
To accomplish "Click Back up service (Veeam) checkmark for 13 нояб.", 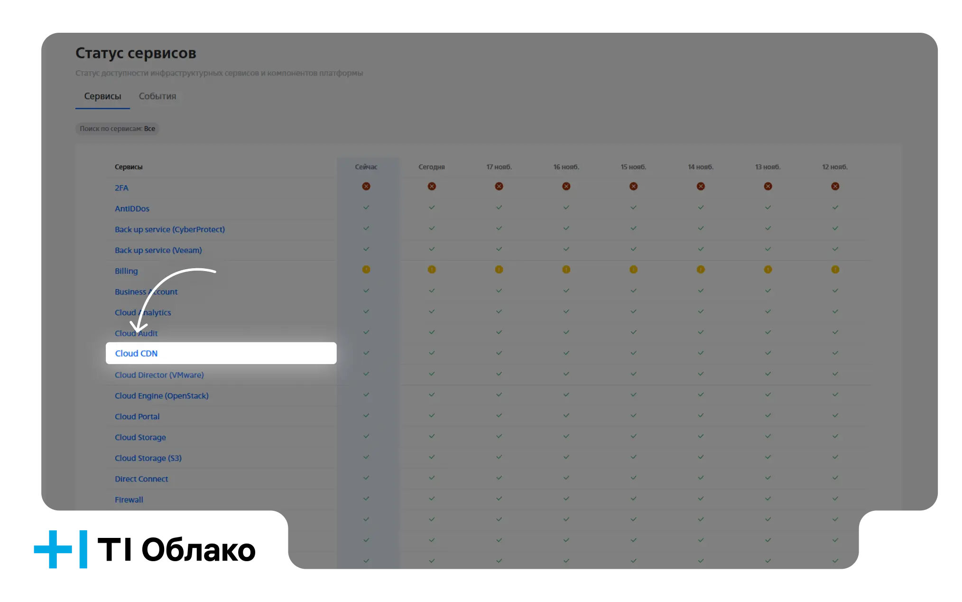I will pos(768,249).
